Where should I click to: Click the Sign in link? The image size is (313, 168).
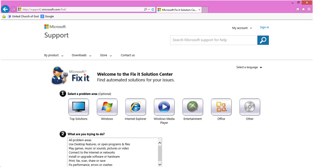tap(264, 27)
